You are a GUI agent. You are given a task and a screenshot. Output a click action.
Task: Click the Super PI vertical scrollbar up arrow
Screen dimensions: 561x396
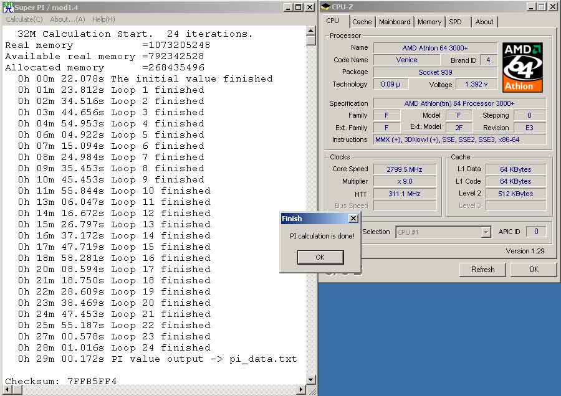tap(311, 31)
